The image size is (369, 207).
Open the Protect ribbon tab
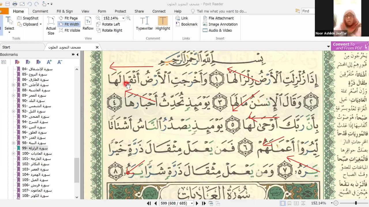[x=120, y=11]
